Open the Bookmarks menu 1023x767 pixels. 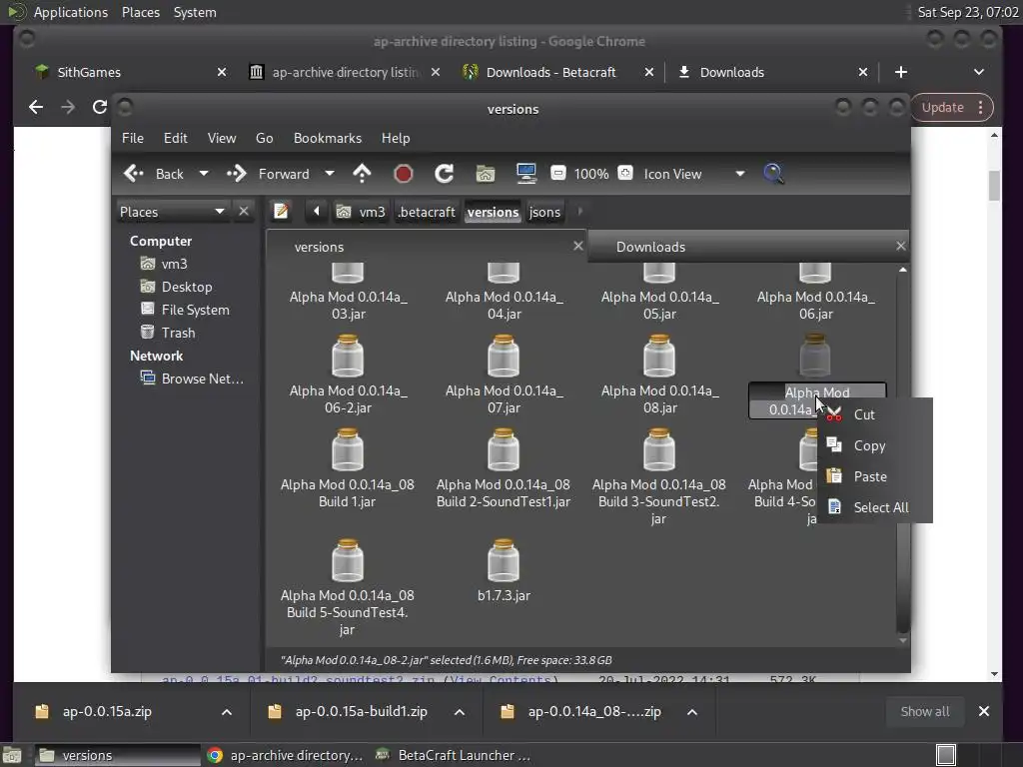tap(328, 138)
